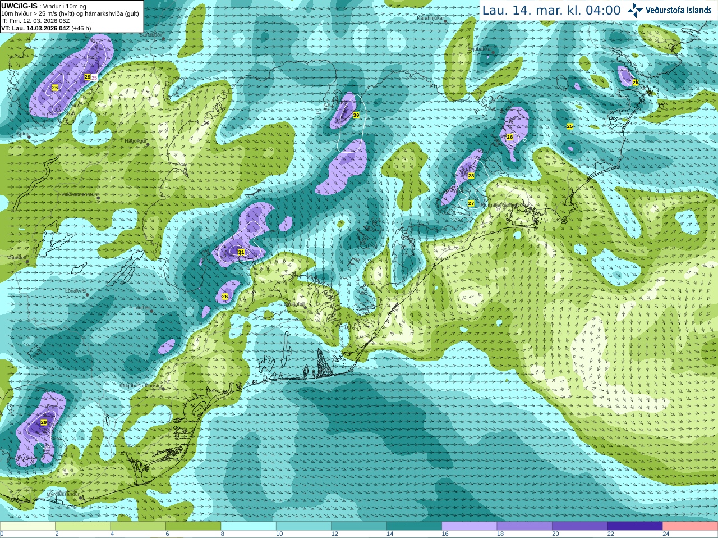Click the legend tick value 8
This screenshot has width=718, height=538.
click(223, 534)
